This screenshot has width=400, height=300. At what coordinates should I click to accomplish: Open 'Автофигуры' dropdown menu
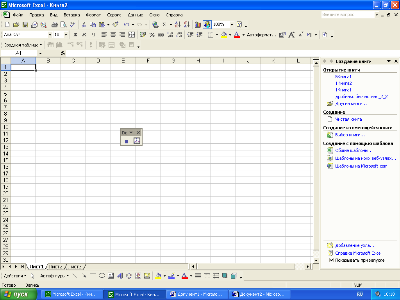pos(54,276)
